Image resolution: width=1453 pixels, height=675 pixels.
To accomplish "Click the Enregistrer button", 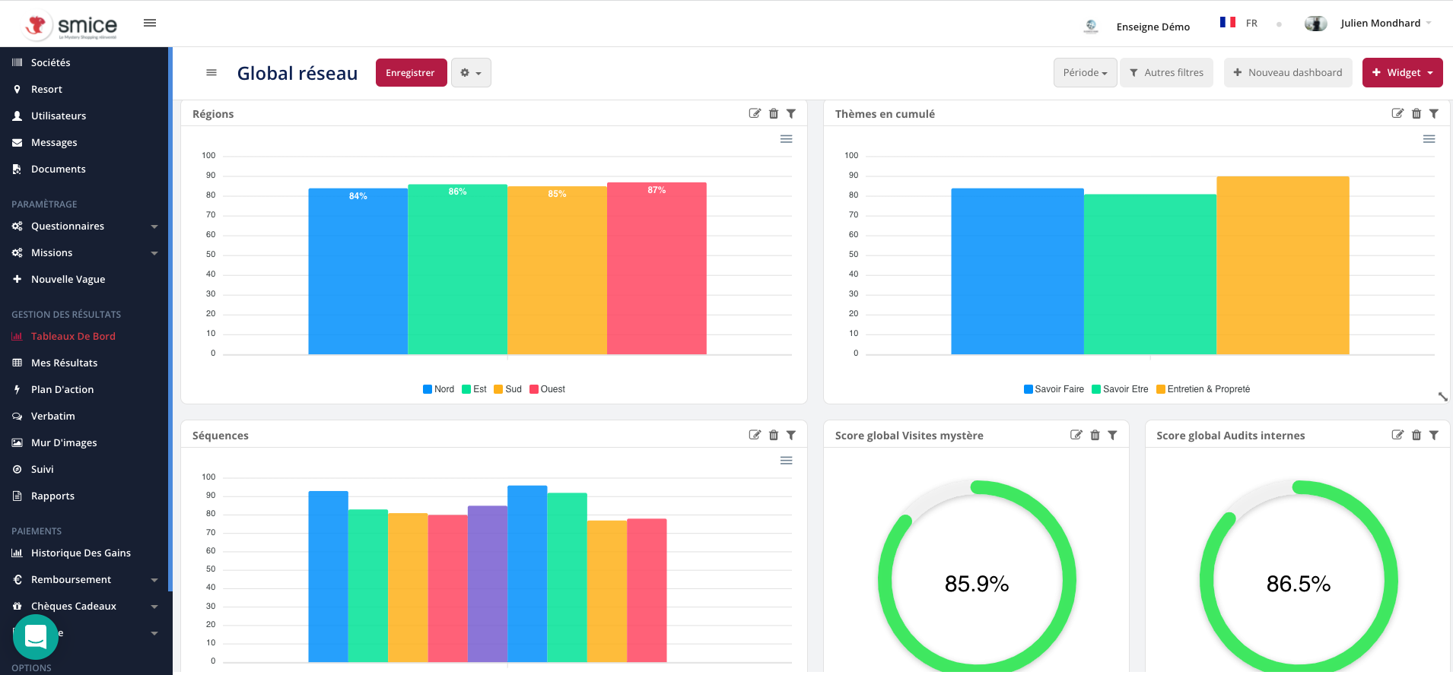I will point(411,73).
